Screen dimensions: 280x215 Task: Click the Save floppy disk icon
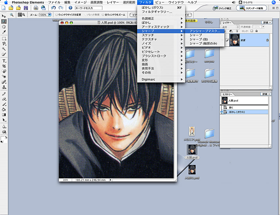(x=26, y=8)
